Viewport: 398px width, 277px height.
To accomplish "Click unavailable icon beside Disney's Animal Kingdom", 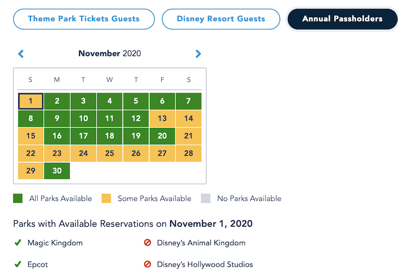I will [147, 243].
